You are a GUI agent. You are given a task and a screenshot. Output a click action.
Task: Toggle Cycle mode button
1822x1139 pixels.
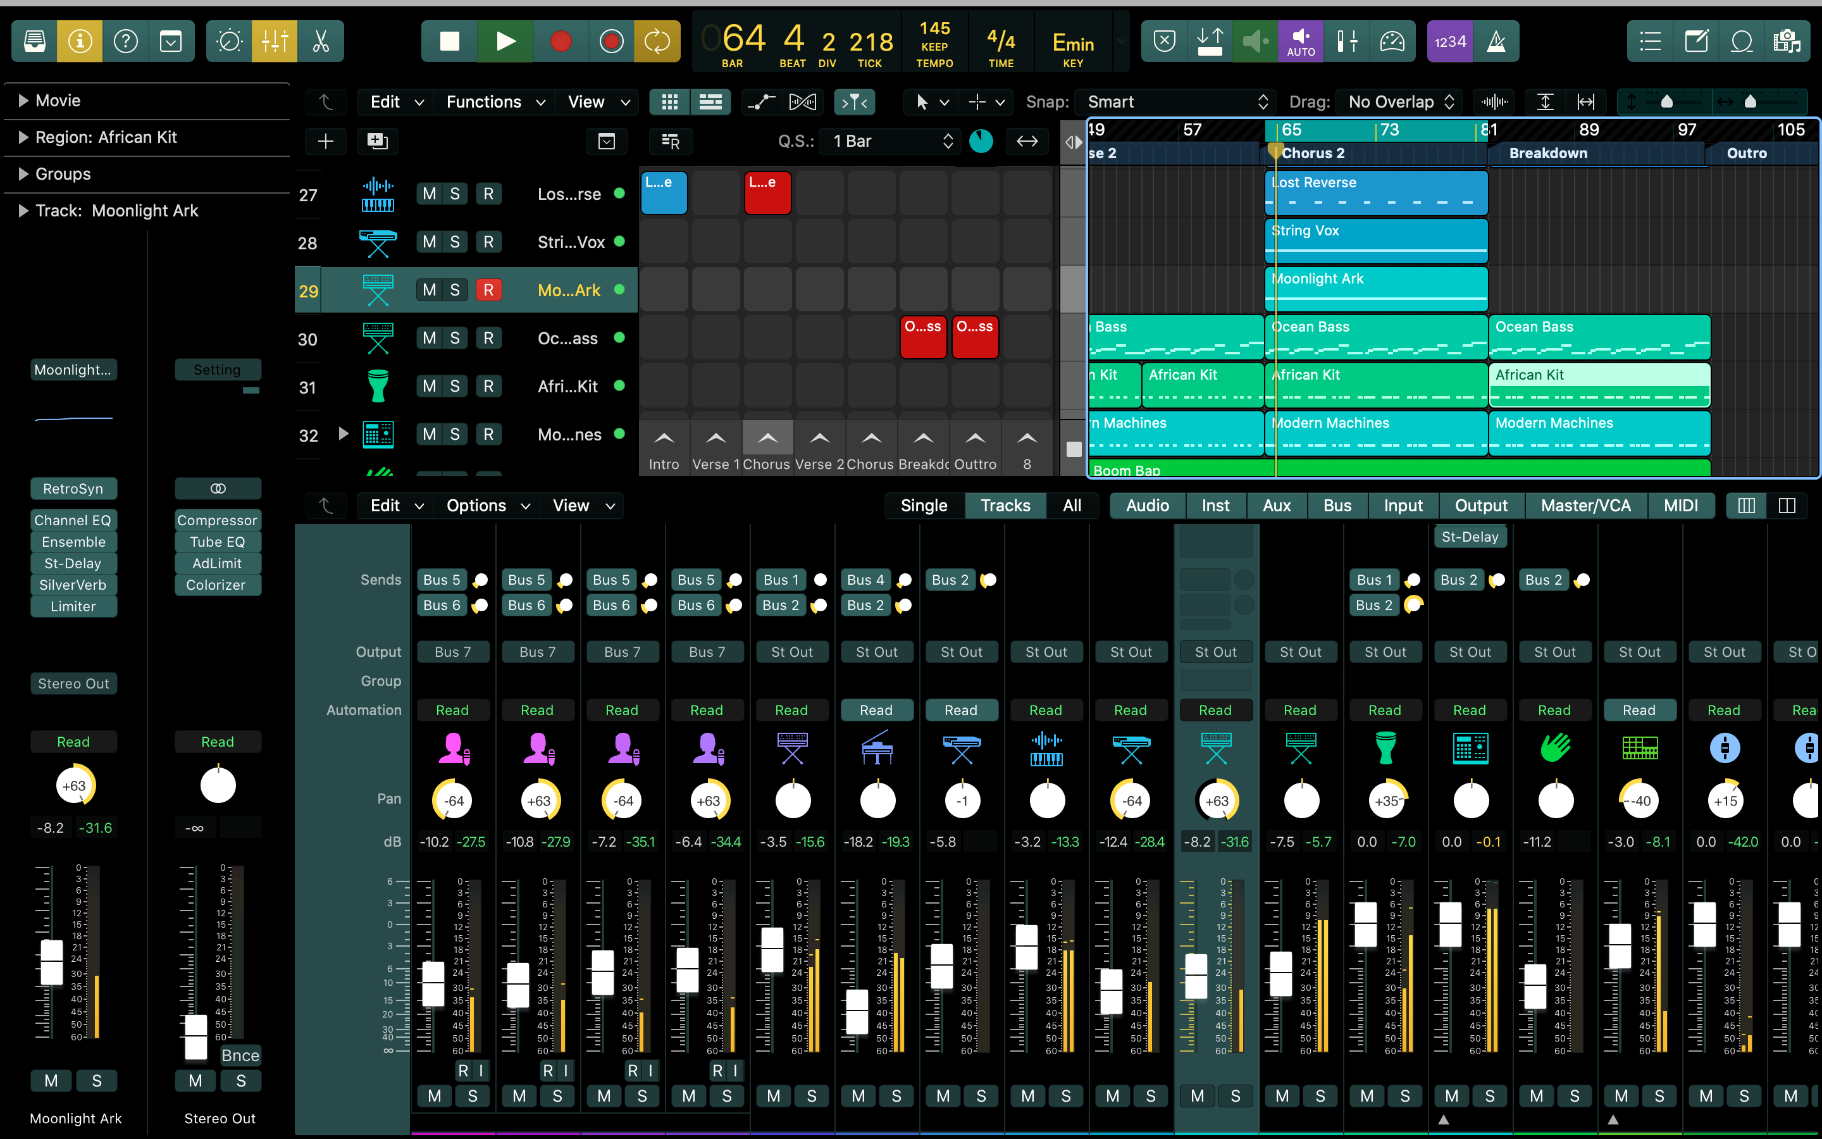click(657, 41)
